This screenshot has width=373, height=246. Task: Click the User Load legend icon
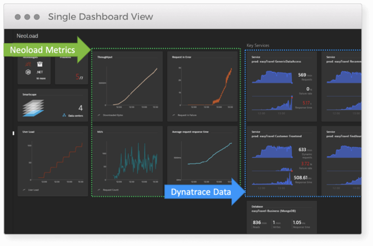pyautogui.click(x=24, y=190)
